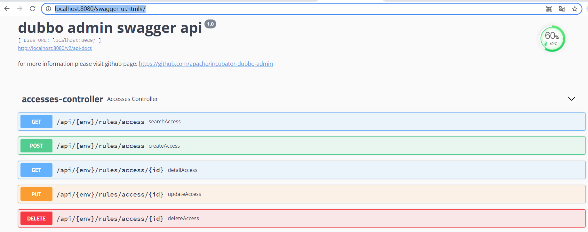This screenshot has width=588, height=232.
Task: Click the Accesses Controller description text
Action: (x=132, y=99)
